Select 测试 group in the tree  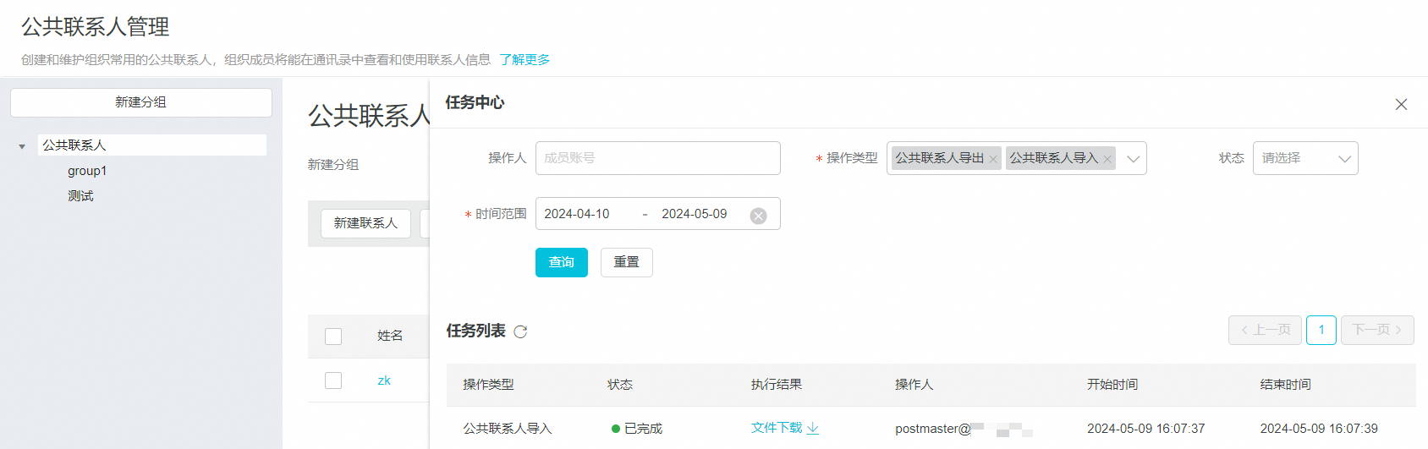pyautogui.click(x=80, y=196)
